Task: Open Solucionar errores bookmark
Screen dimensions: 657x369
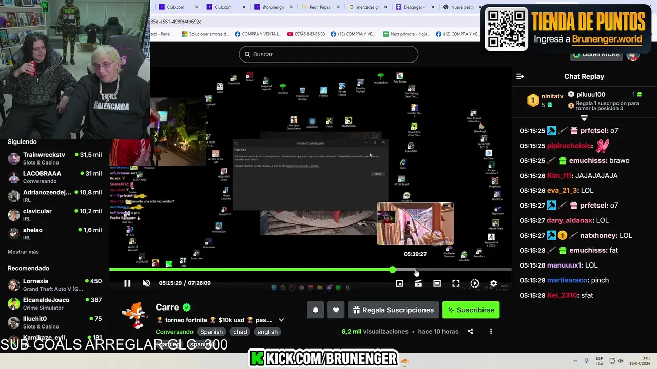Action: pyautogui.click(x=205, y=34)
